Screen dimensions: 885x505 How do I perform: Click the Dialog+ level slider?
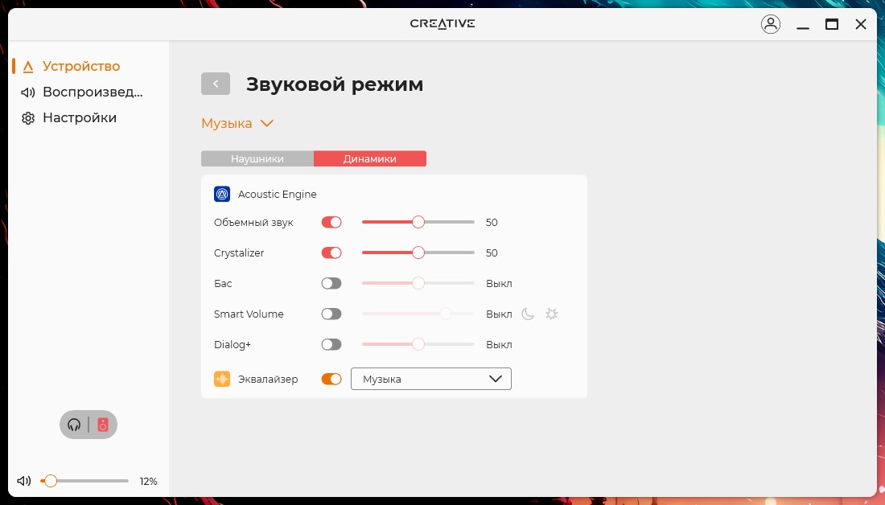click(x=418, y=344)
